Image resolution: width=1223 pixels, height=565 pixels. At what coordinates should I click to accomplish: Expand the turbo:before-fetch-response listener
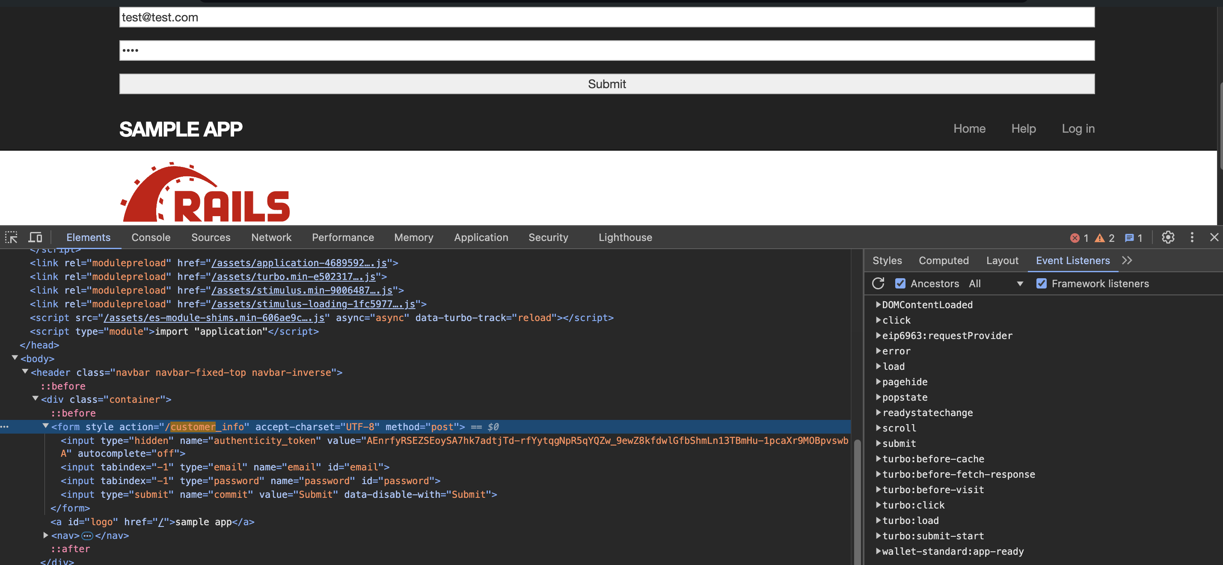879,474
